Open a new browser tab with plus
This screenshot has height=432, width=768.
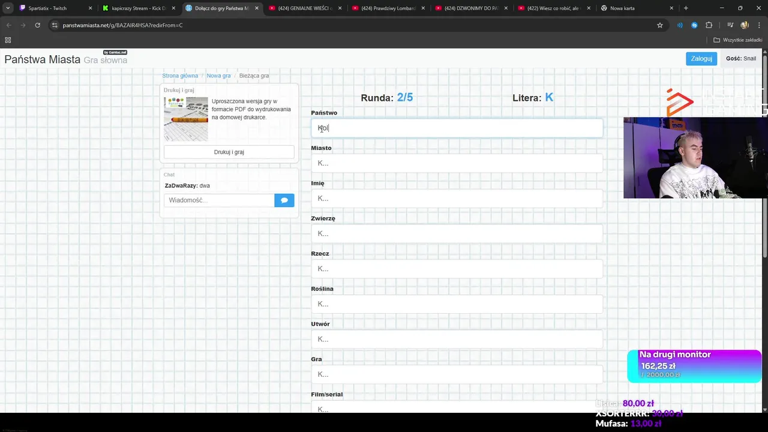[x=686, y=8]
